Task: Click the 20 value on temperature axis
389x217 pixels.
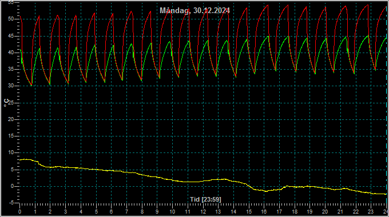Action: click(x=11, y=119)
